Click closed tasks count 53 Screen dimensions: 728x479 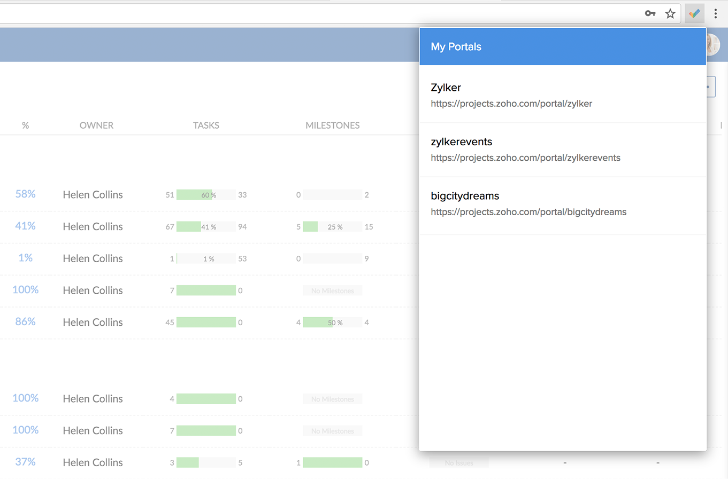point(242,259)
